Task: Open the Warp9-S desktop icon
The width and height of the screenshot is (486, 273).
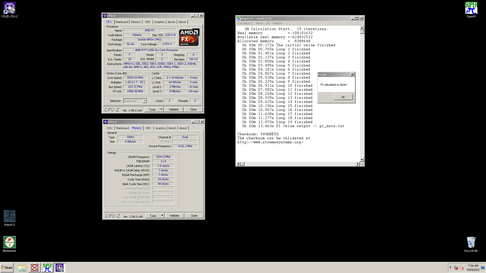Action: 9,218
